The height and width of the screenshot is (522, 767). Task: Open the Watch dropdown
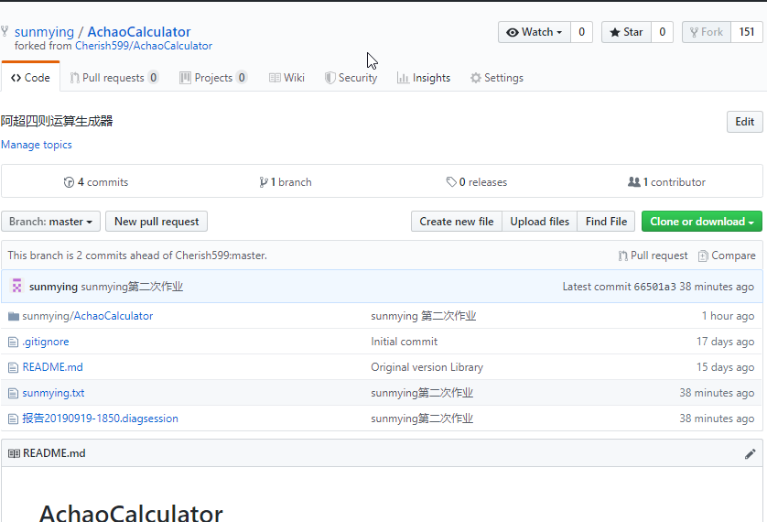click(535, 32)
